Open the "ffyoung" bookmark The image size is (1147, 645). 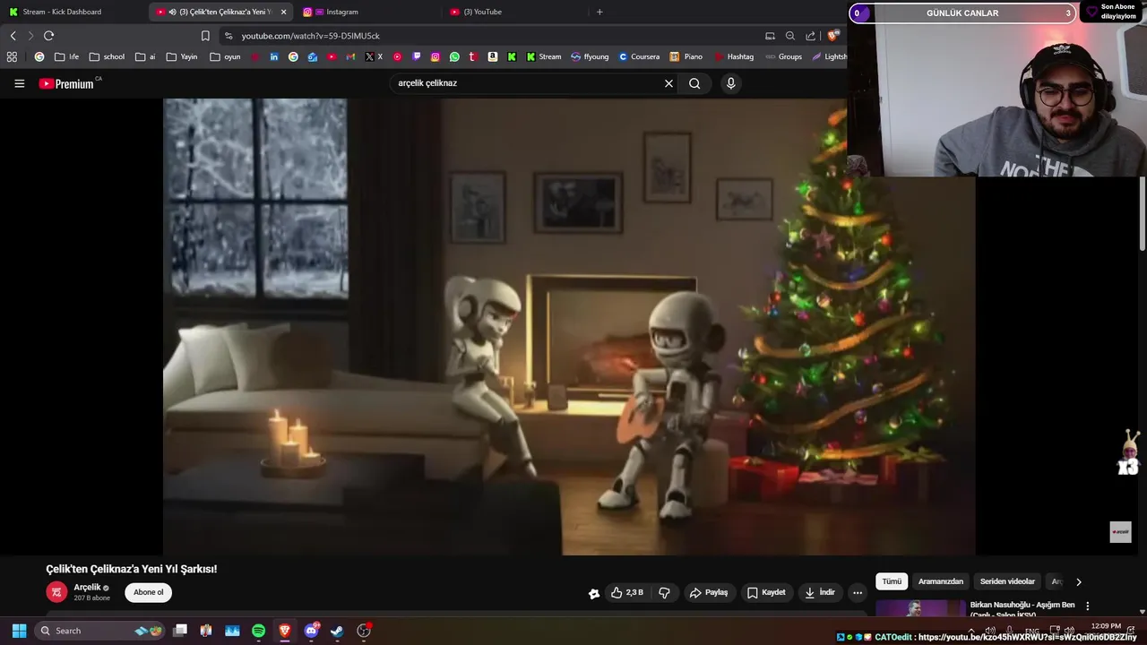[x=590, y=56]
